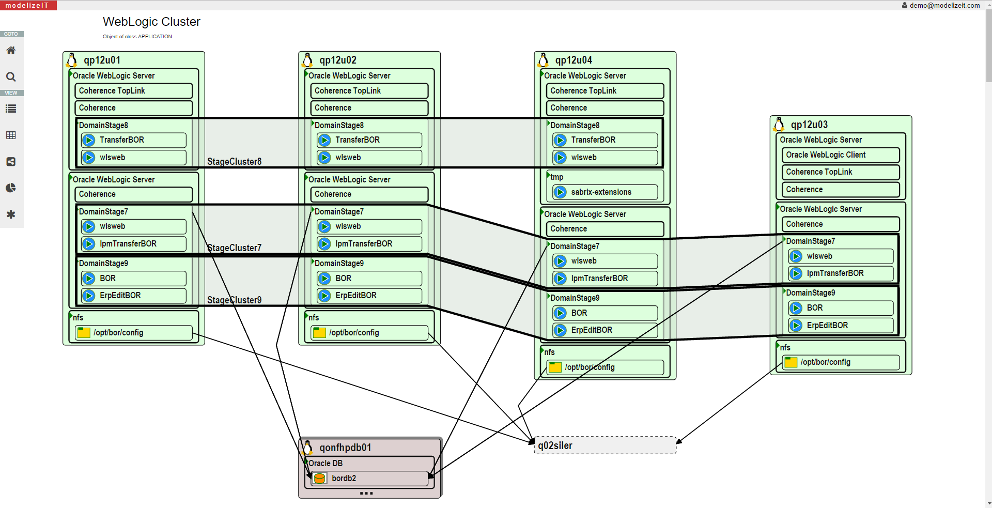Click the VIEW section header
This screenshot has height=508, width=992.
[11, 93]
